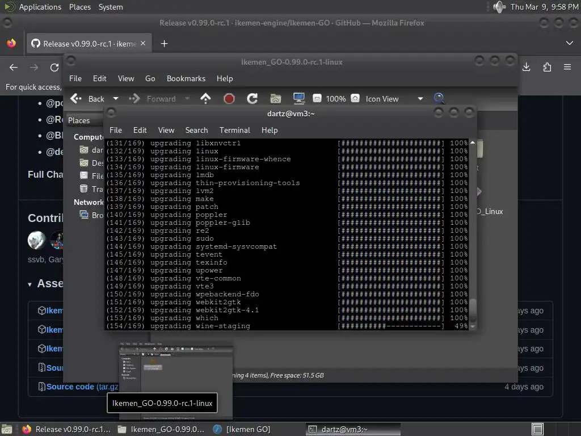Select File System in sidebar

(91, 176)
